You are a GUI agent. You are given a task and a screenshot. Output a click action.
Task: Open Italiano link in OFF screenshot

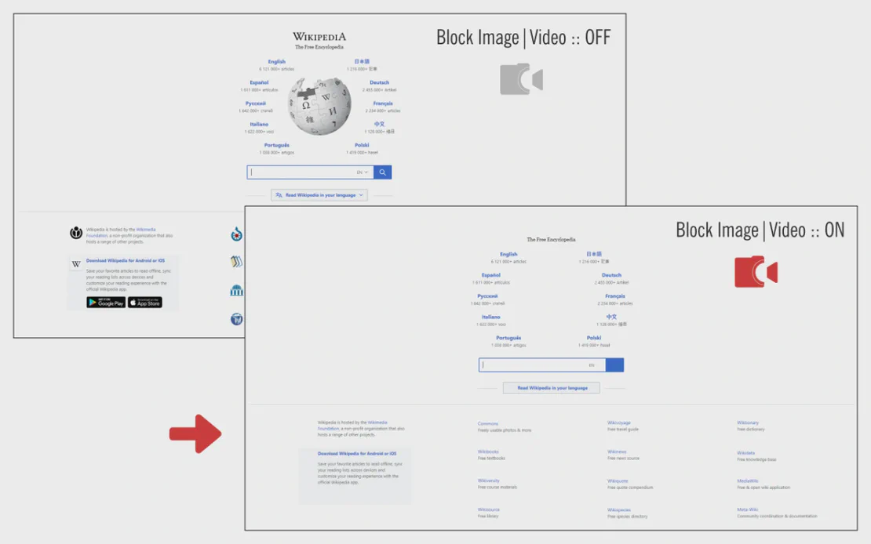pyautogui.click(x=259, y=125)
